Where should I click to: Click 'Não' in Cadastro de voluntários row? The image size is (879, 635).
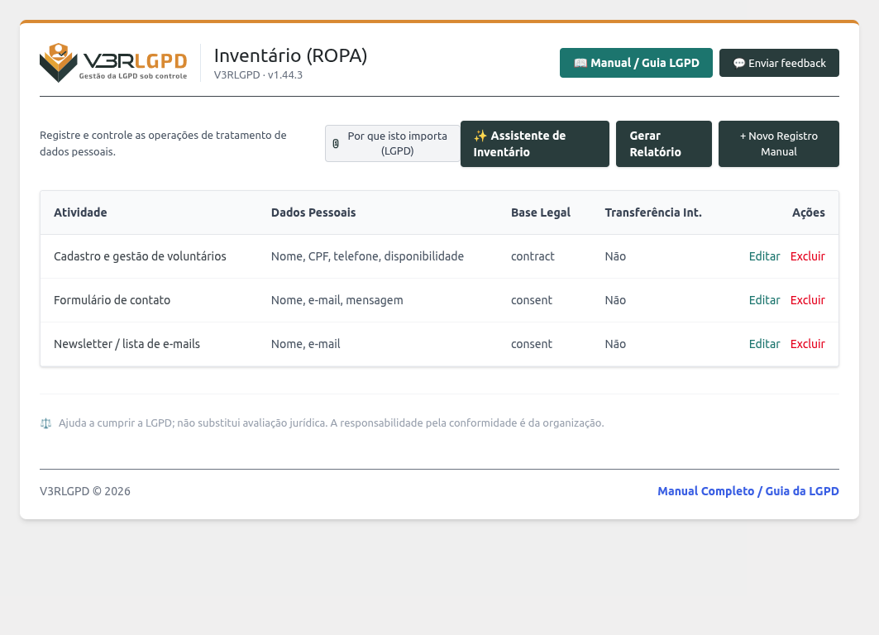[x=615, y=256]
